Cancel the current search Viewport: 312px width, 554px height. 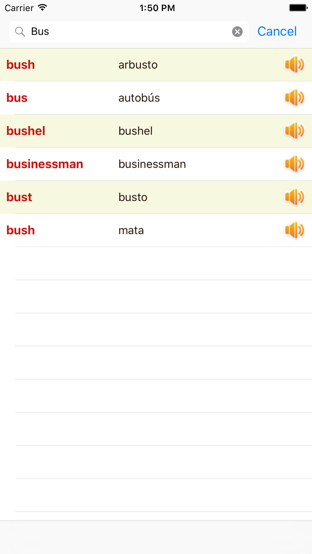pos(277,31)
